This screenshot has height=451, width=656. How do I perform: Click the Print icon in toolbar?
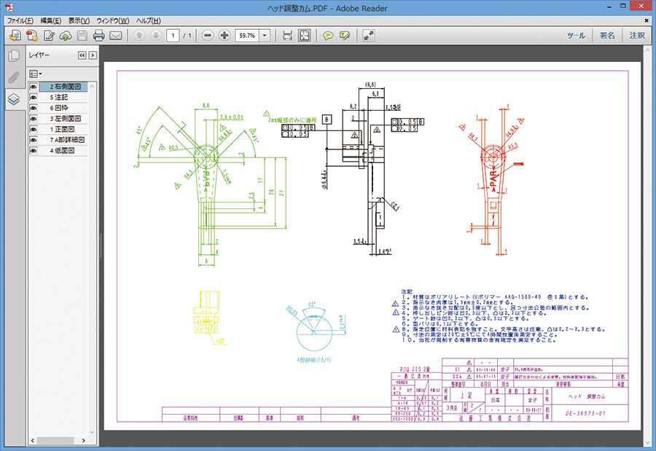pos(99,35)
